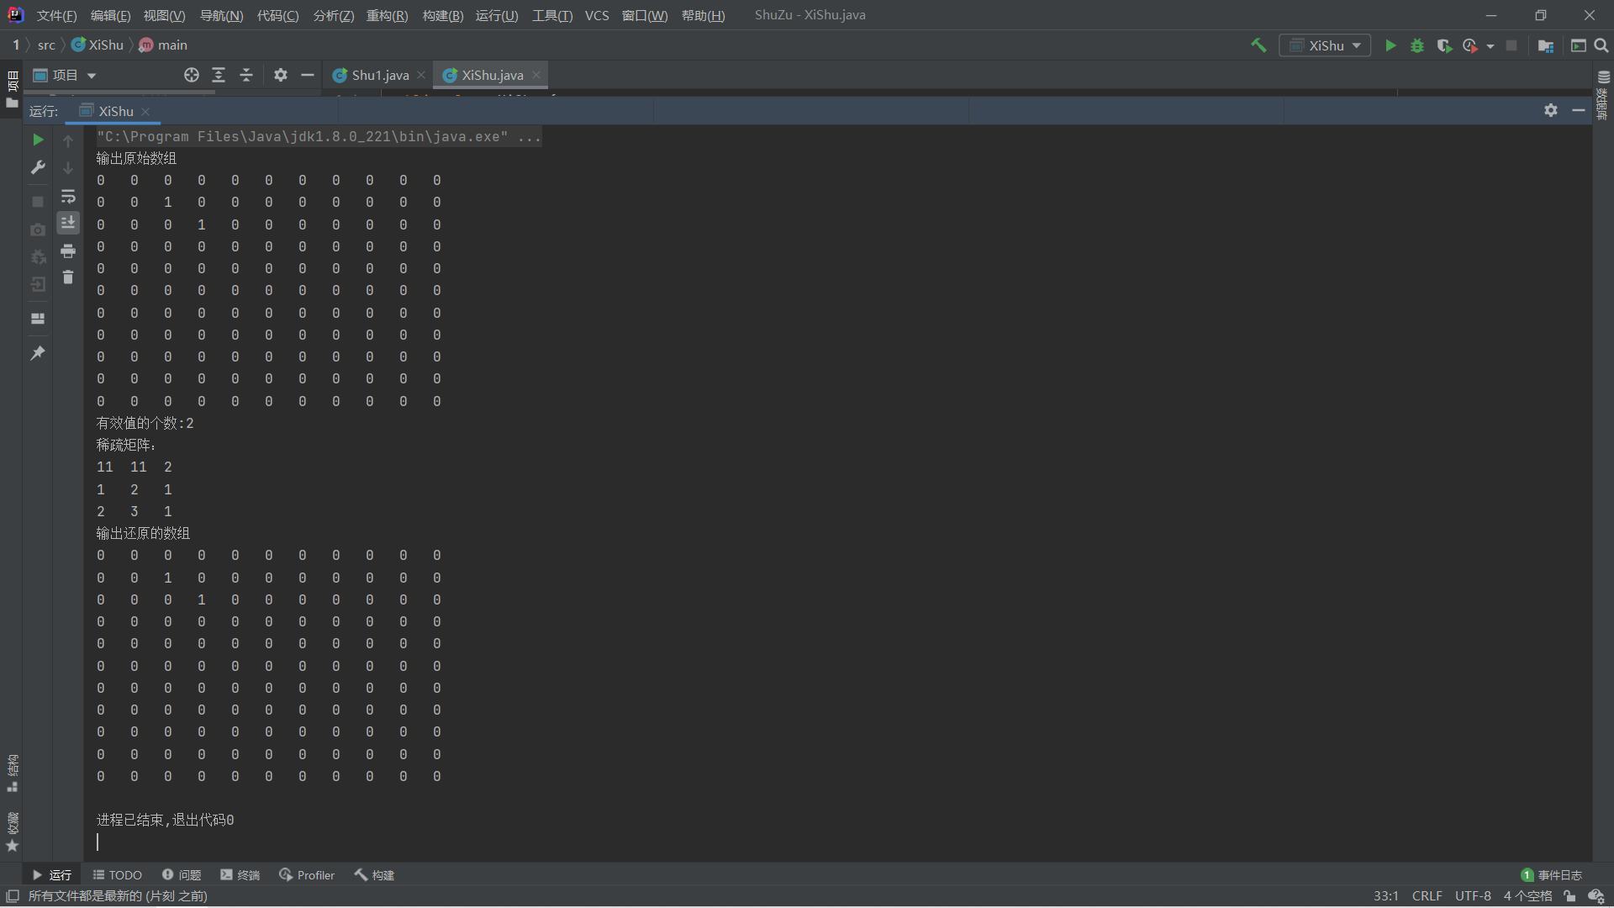Screen dimensions: 1614x908
Task: Open Search Everywhere magnifier icon
Action: coord(1601,45)
